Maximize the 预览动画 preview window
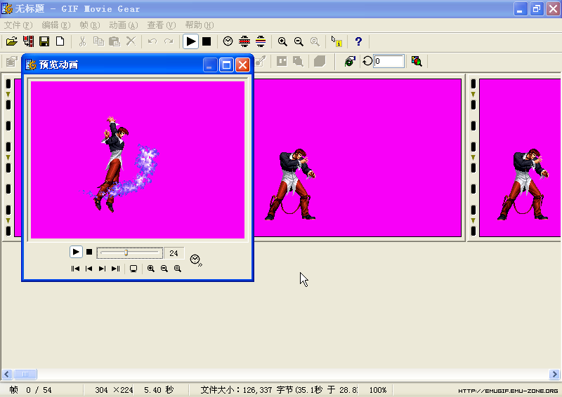562x397 pixels. 226,65
